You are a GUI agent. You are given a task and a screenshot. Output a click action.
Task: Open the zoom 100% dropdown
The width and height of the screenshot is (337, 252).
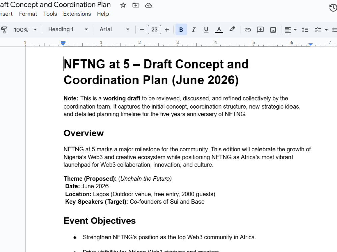point(25,30)
